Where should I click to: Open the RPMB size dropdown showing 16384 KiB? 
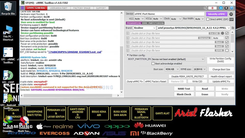click(x=200, y=69)
